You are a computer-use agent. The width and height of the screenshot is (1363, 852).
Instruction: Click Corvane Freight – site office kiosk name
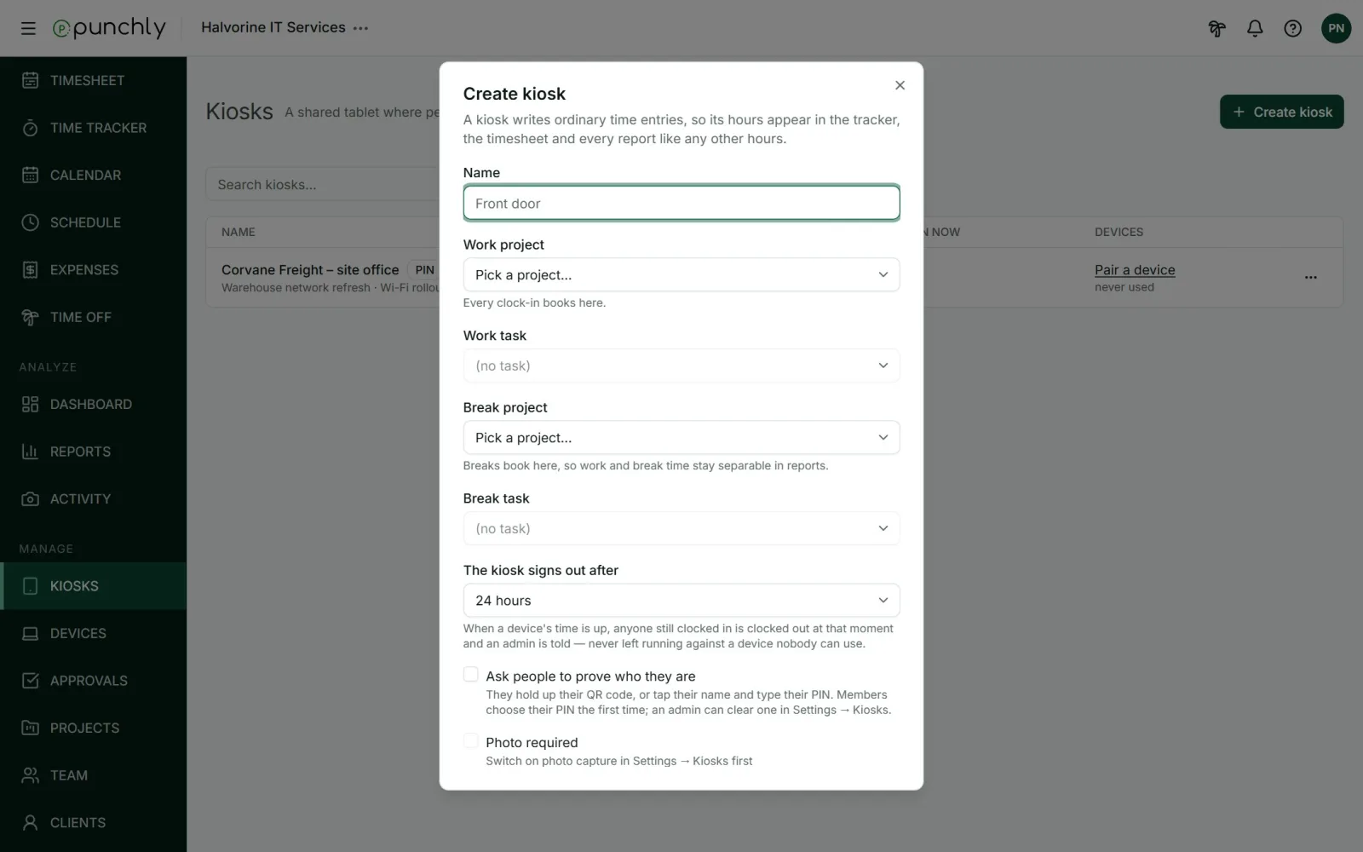(x=310, y=269)
